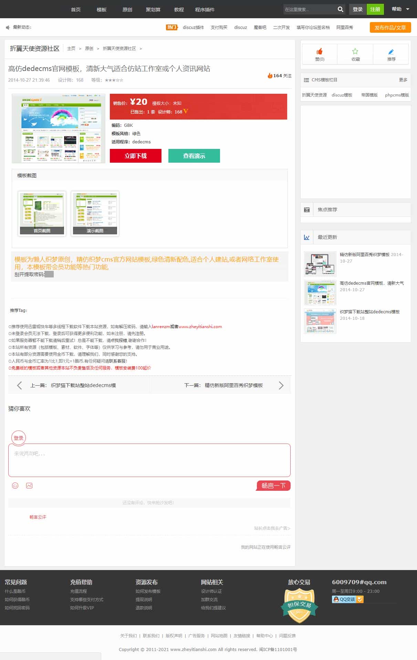Click 网站地图 in bottom bar
Viewport: 417px width, 660px height.
219,636
